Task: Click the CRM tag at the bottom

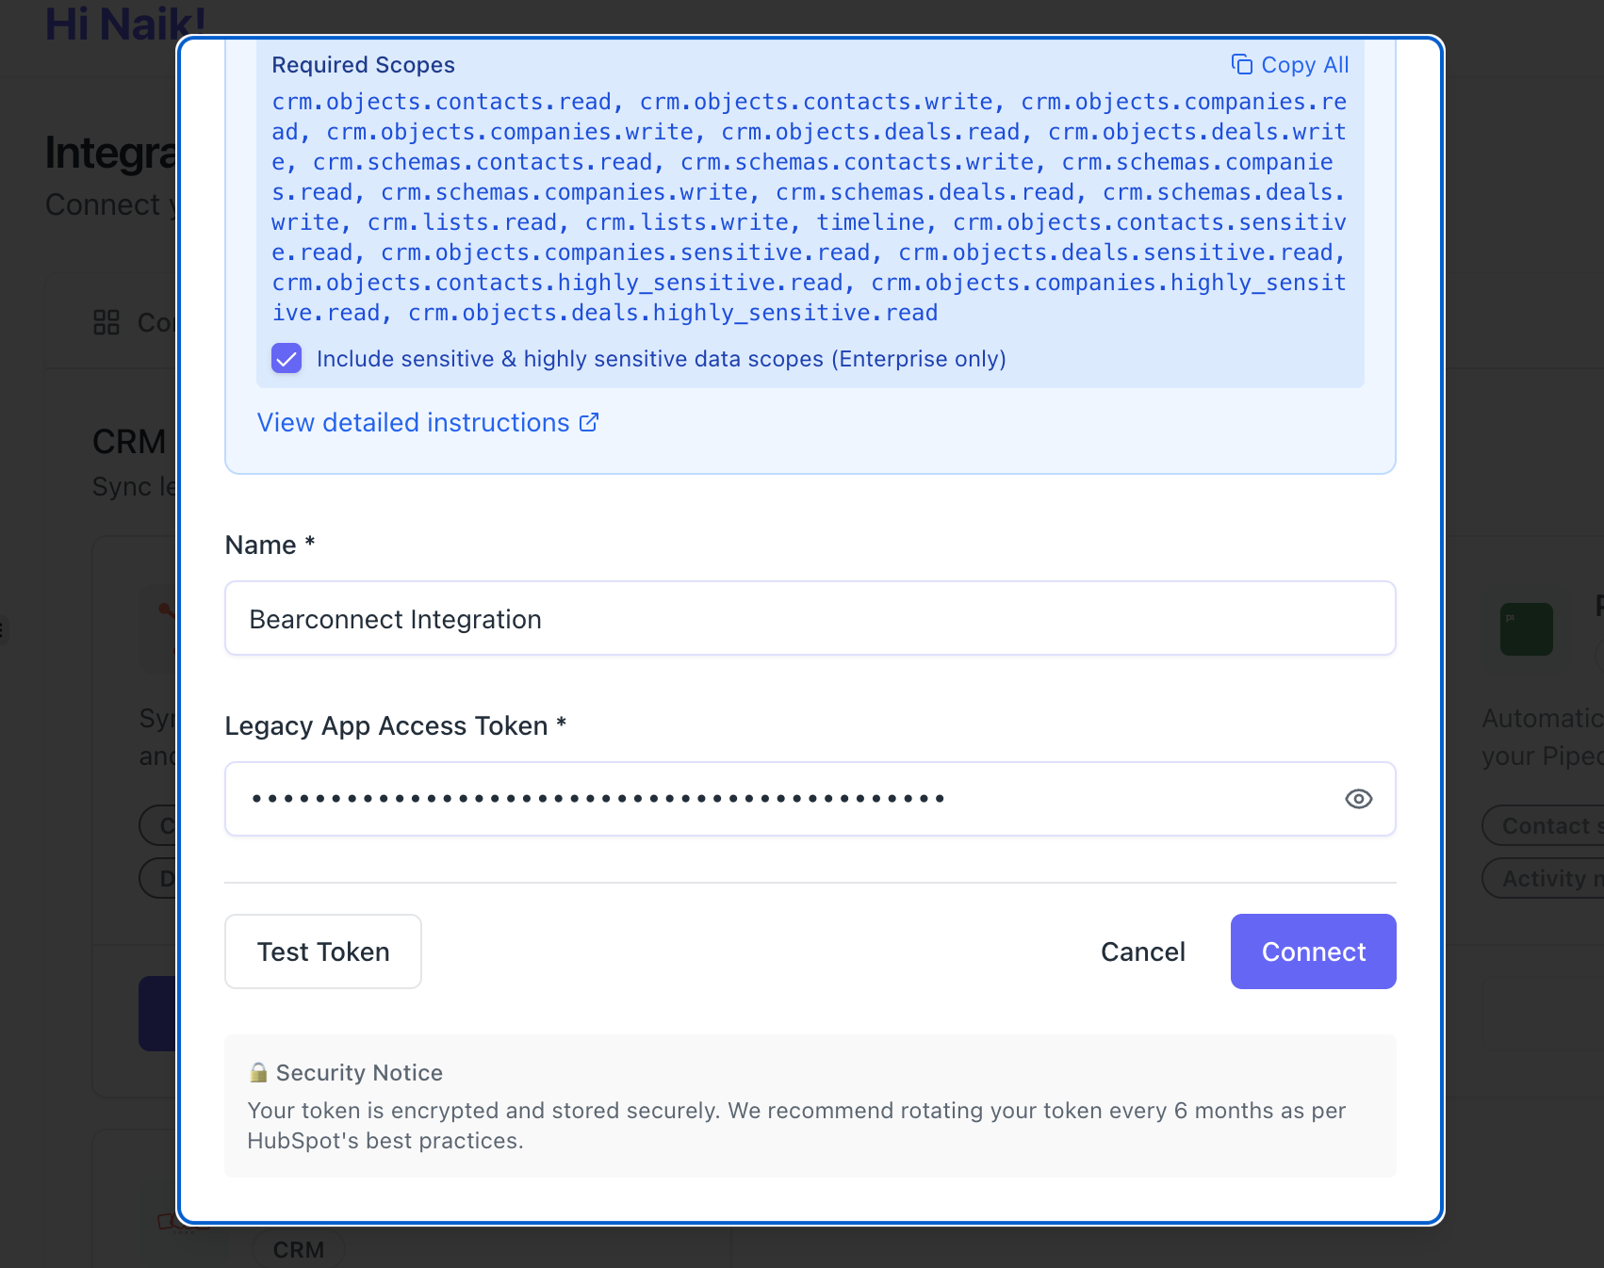Action: 298,1249
